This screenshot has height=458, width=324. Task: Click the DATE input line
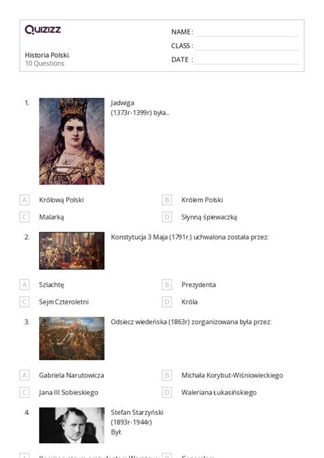pos(247,60)
